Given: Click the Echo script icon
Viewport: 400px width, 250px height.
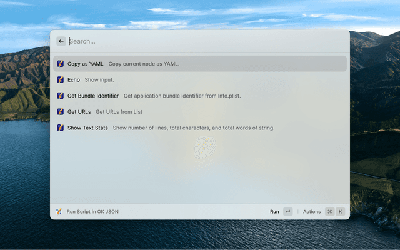Looking at the screenshot, I should point(61,79).
